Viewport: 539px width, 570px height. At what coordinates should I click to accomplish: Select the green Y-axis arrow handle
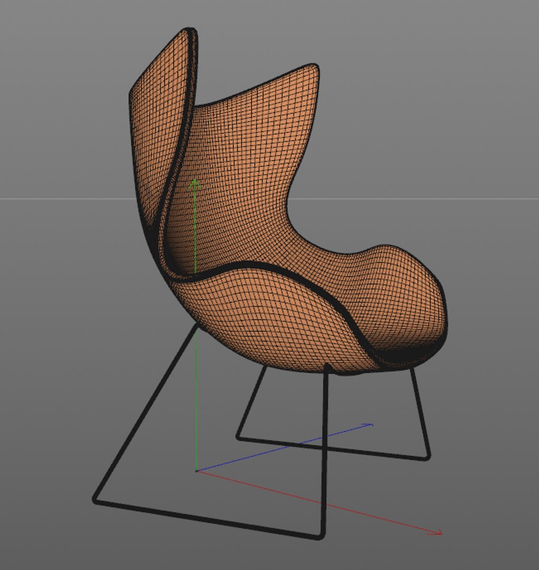click(195, 185)
